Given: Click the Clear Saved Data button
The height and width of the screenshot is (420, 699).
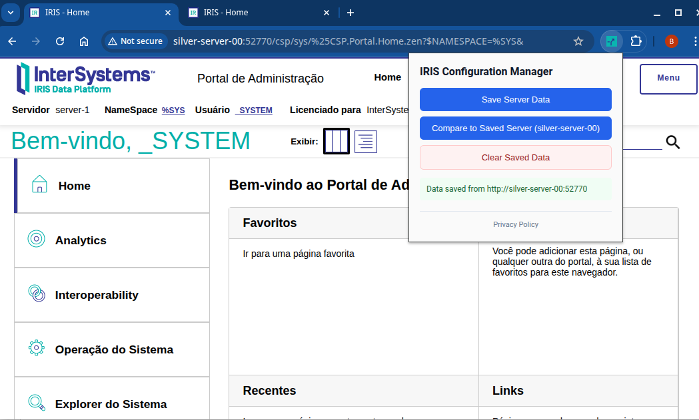Looking at the screenshot, I should pyautogui.click(x=515, y=158).
